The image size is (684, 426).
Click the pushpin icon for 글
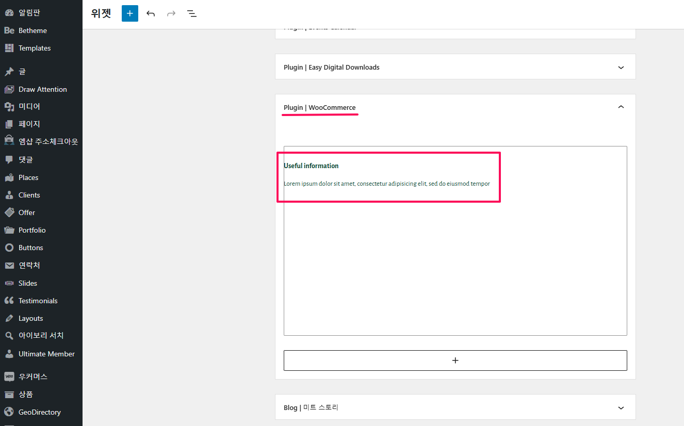pos(9,72)
